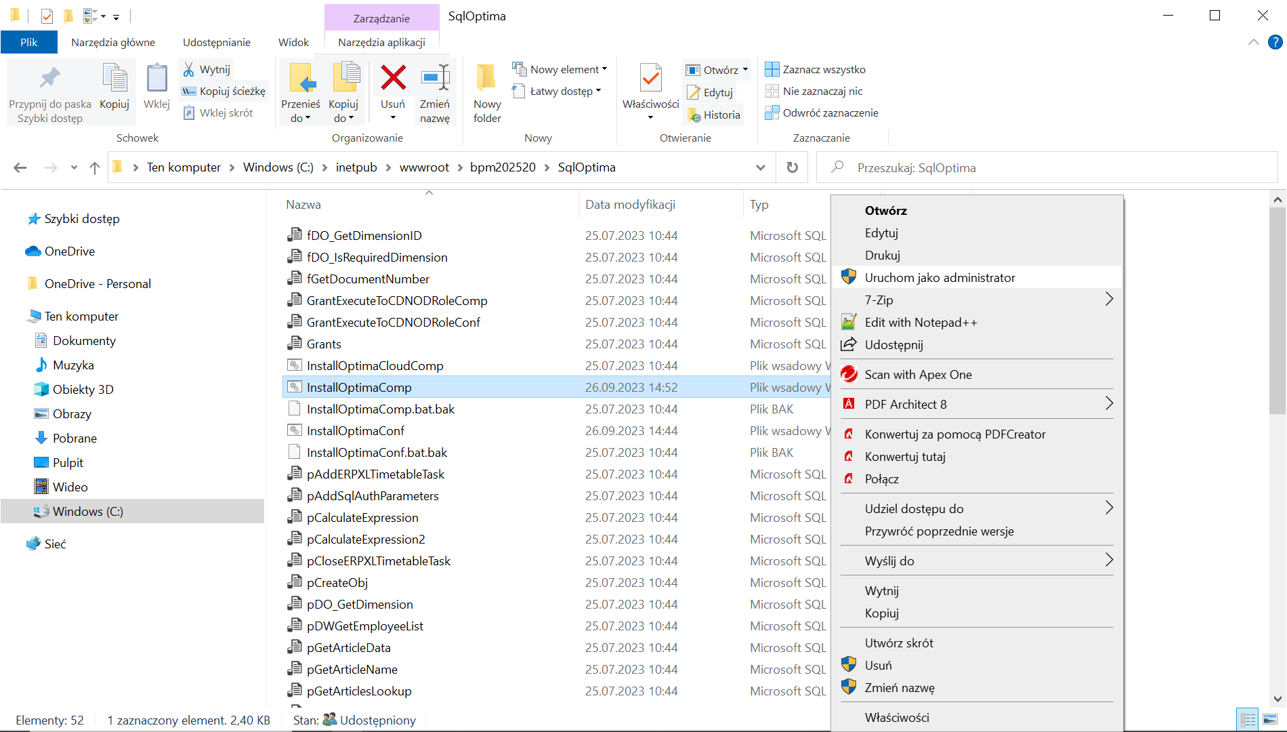Viewport: 1287px width, 732px height.
Task: Switch to the Widok tab
Action: click(x=293, y=42)
